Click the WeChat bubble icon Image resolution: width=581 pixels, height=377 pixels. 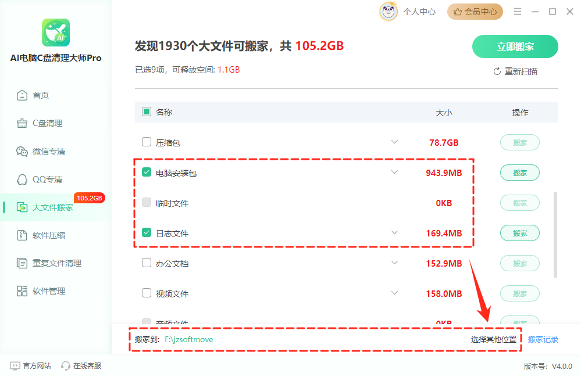point(22,151)
